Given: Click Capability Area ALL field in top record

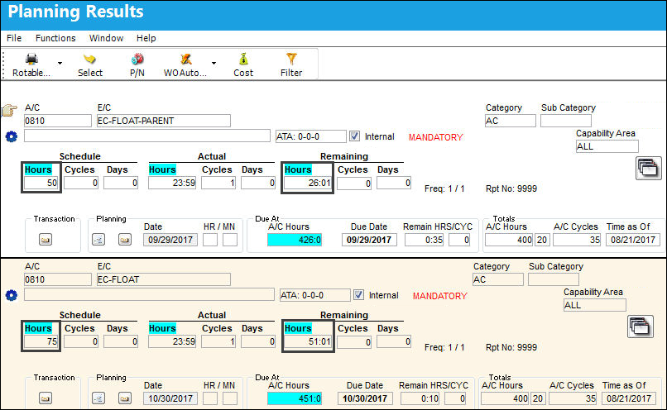Looking at the screenshot, I should pos(607,146).
